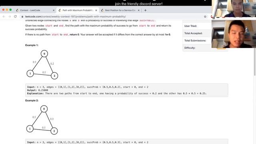Open the Best Position for a Service tab
The width and height of the screenshot is (256, 144).
(120, 10)
